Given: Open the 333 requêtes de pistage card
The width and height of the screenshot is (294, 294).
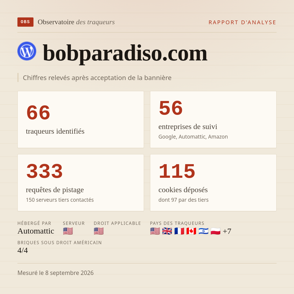Looking at the screenshot, I should (x=81, y=183).
